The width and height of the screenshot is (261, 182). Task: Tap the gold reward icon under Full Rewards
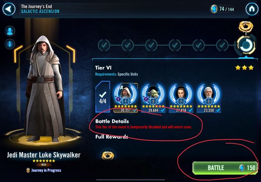[108, 155]
